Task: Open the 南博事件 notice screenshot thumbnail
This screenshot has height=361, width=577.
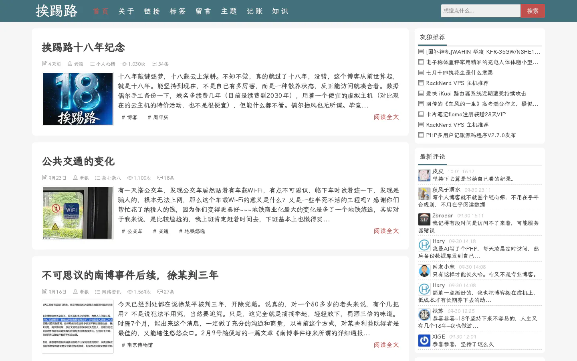Action: point(78,327)
